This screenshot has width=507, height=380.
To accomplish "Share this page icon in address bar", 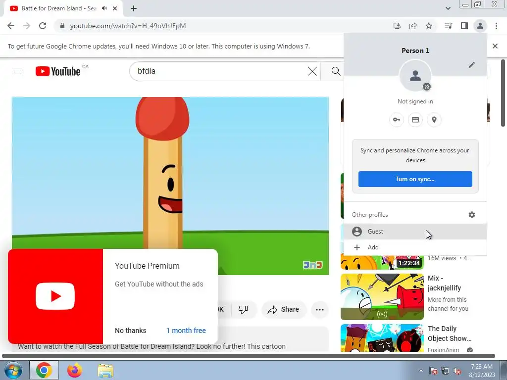I will click(413, 26).
